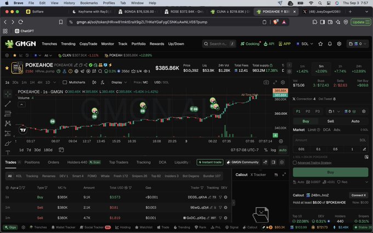The image size is (373, 233).
Task: Bookmark this page in Brave
Action: 61,22
